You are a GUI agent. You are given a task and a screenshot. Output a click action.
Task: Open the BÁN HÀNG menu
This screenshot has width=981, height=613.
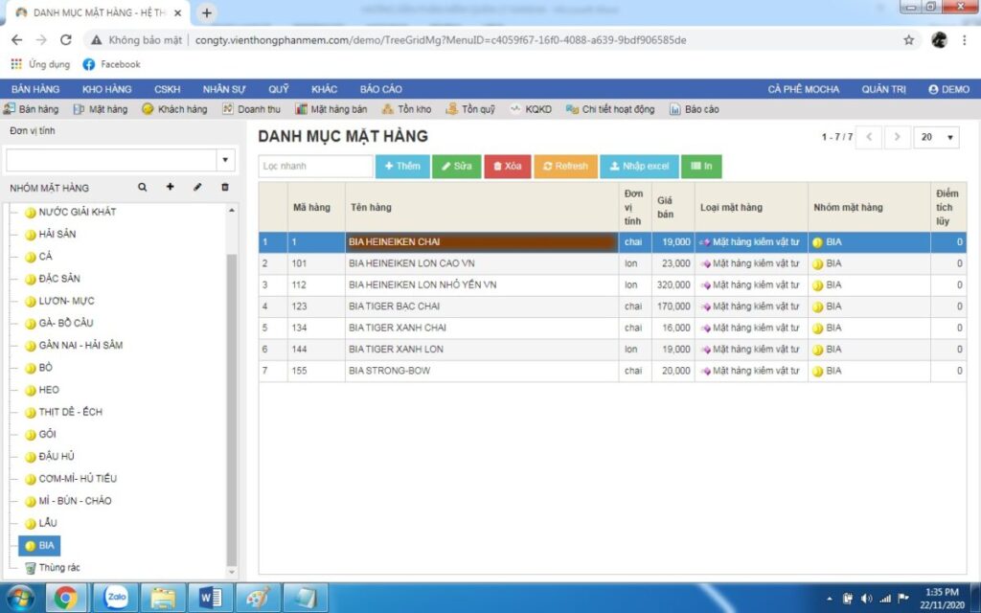tap(35, 89)
